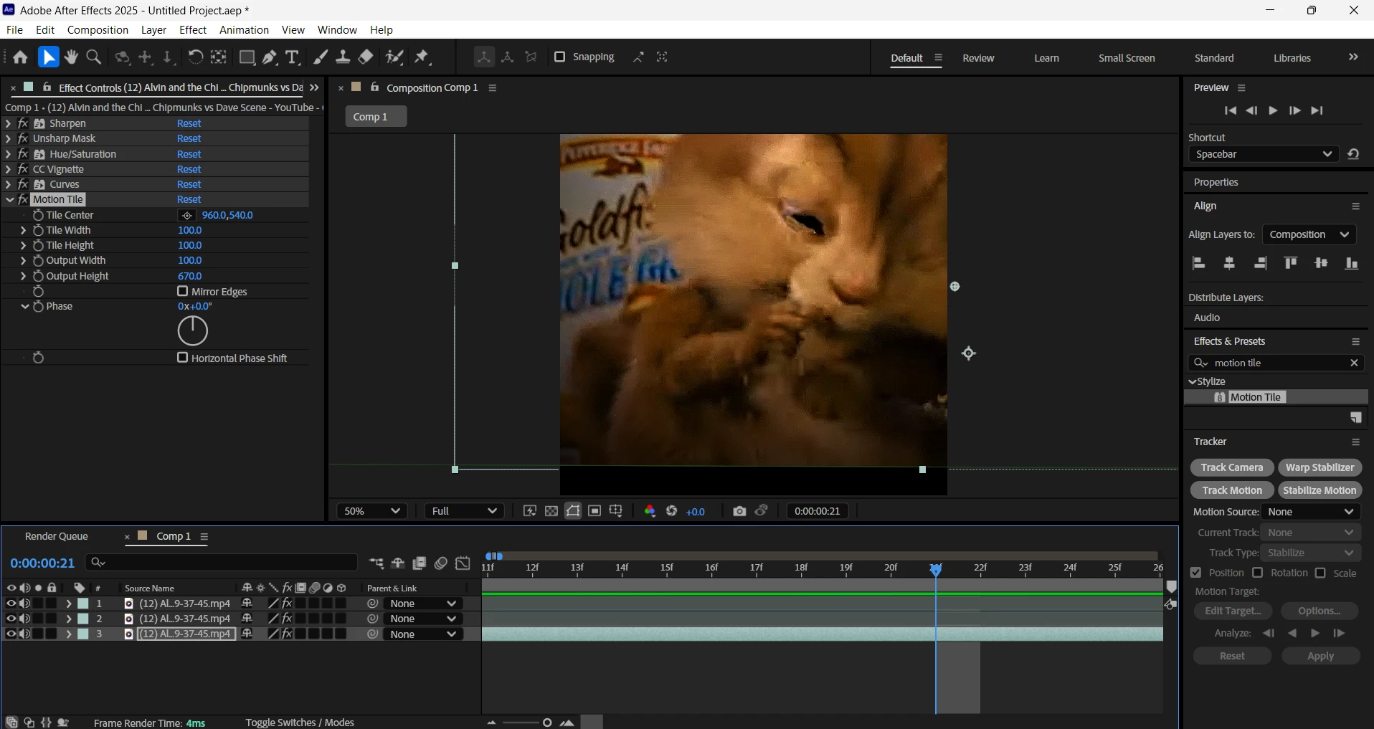Click the Tile Center point picker crosshair
Image resolution: width=1374 pixels, height=729 pixels.
(187, 215)
